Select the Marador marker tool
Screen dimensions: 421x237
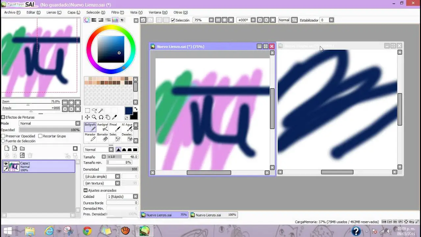click(90, 137)
